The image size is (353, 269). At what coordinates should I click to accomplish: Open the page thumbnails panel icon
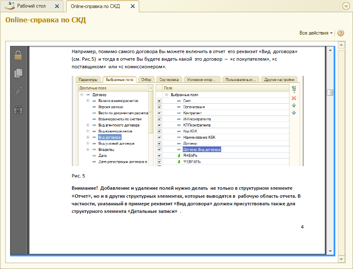pos(18,73)
